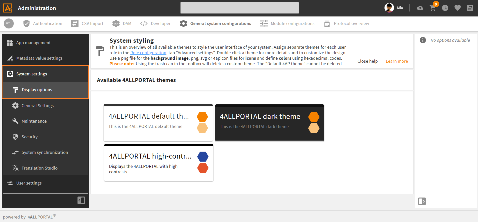The width and height of the screenshot is (478, 222).
Task: Open the Module configurations tab
Action: (287, 23)
